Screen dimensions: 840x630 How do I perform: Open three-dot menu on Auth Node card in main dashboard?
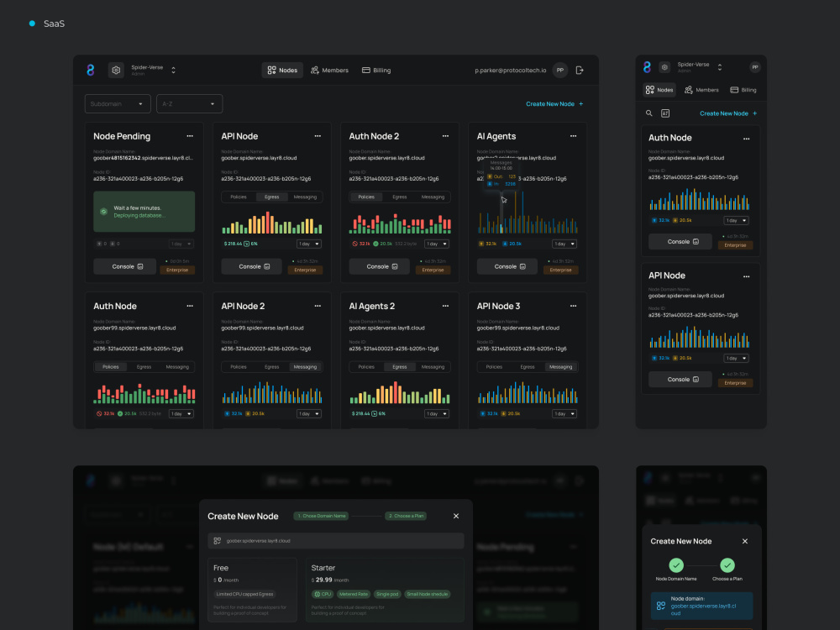coord(190,306)
